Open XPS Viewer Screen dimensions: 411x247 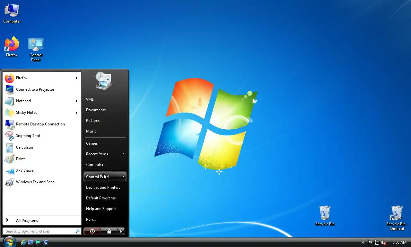(42, 170)
